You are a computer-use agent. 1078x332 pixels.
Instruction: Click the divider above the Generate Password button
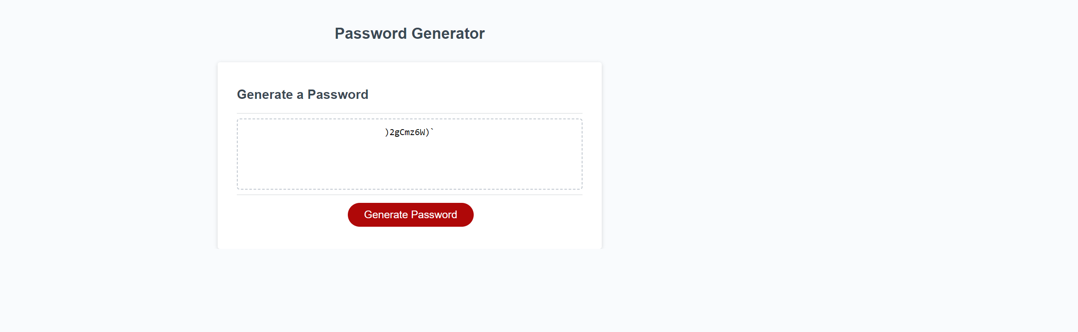pos(409,195)
